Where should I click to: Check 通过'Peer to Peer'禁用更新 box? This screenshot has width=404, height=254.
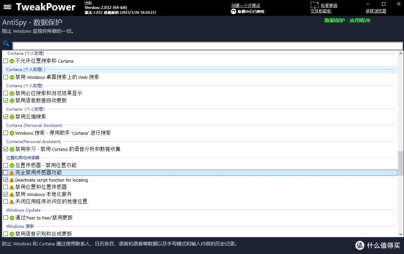click(x=6, y=218)
